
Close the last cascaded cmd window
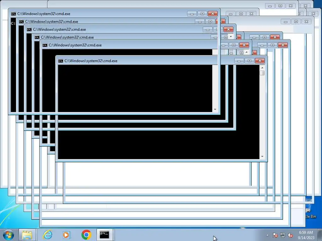[260, 61]
